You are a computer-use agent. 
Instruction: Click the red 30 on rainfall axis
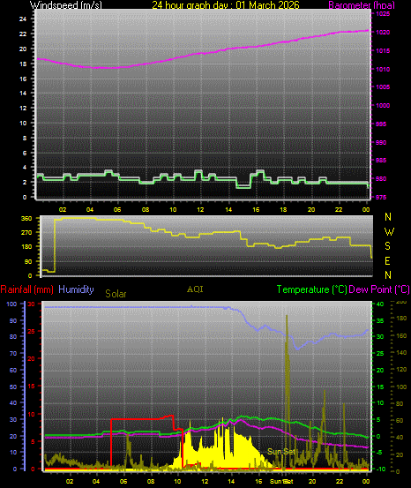click(32, 304)
